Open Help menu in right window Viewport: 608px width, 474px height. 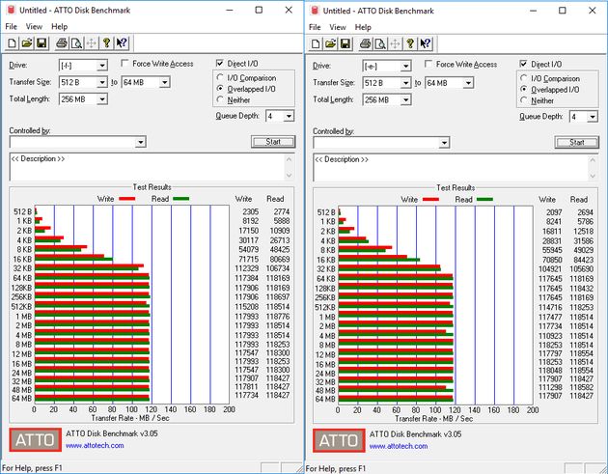[363, 27]
